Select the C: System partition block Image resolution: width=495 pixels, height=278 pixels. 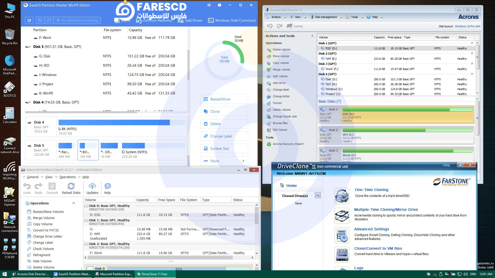(153, 150)
